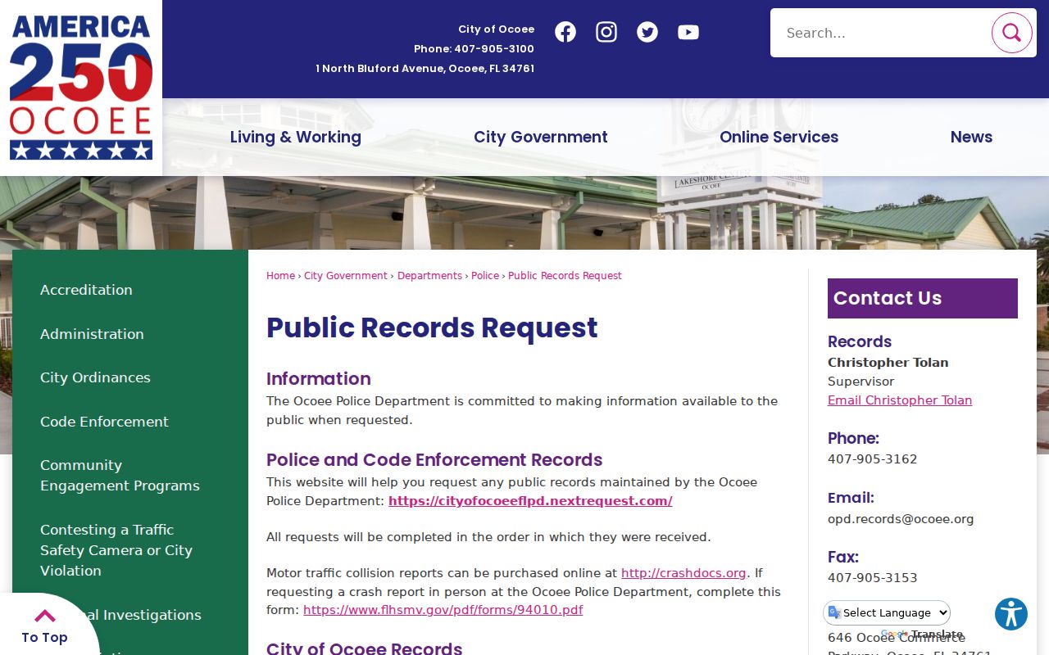Click the Police and Code Enforcement Records heading
This screenshot has height=655, width=1049.
tap(434, 460)
